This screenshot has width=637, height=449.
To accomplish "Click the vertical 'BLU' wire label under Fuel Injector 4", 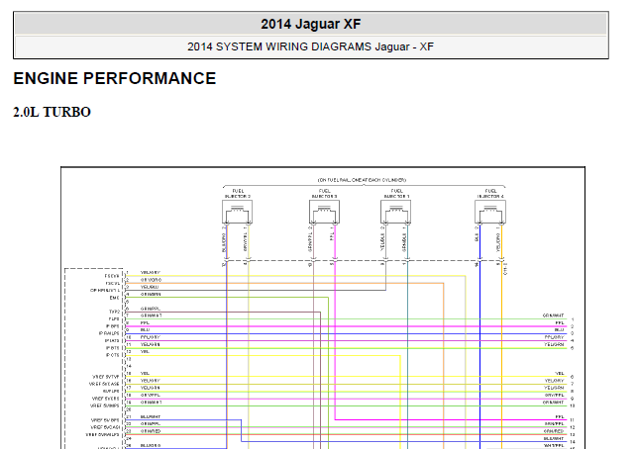I will (x=477, y=237).
